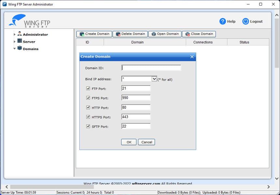Image resolution: width=280 pixels, height=195 pixels.
Task: Click the FTP Port field showing 21
Action: (x=136, y=88)
